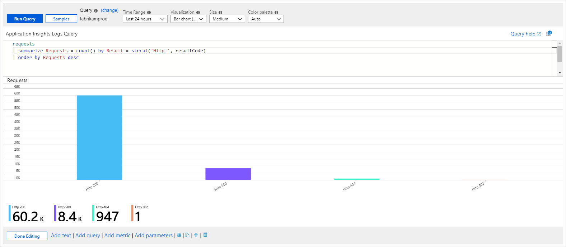The height and width of the screenshot is (247, 566).
Task: Click info icon next to Size label
Action: (220, 13)
